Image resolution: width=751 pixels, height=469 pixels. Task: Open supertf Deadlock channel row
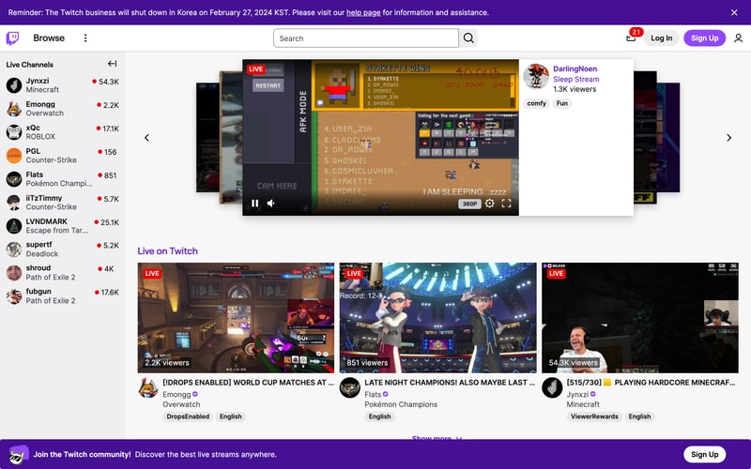(x=62, y=249)
